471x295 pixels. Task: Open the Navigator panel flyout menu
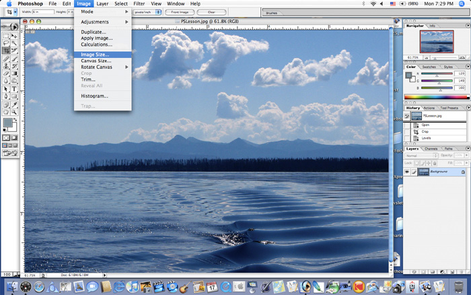(x=468, y=26)
